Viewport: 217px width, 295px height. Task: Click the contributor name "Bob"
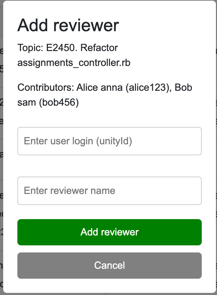(183, 87)
